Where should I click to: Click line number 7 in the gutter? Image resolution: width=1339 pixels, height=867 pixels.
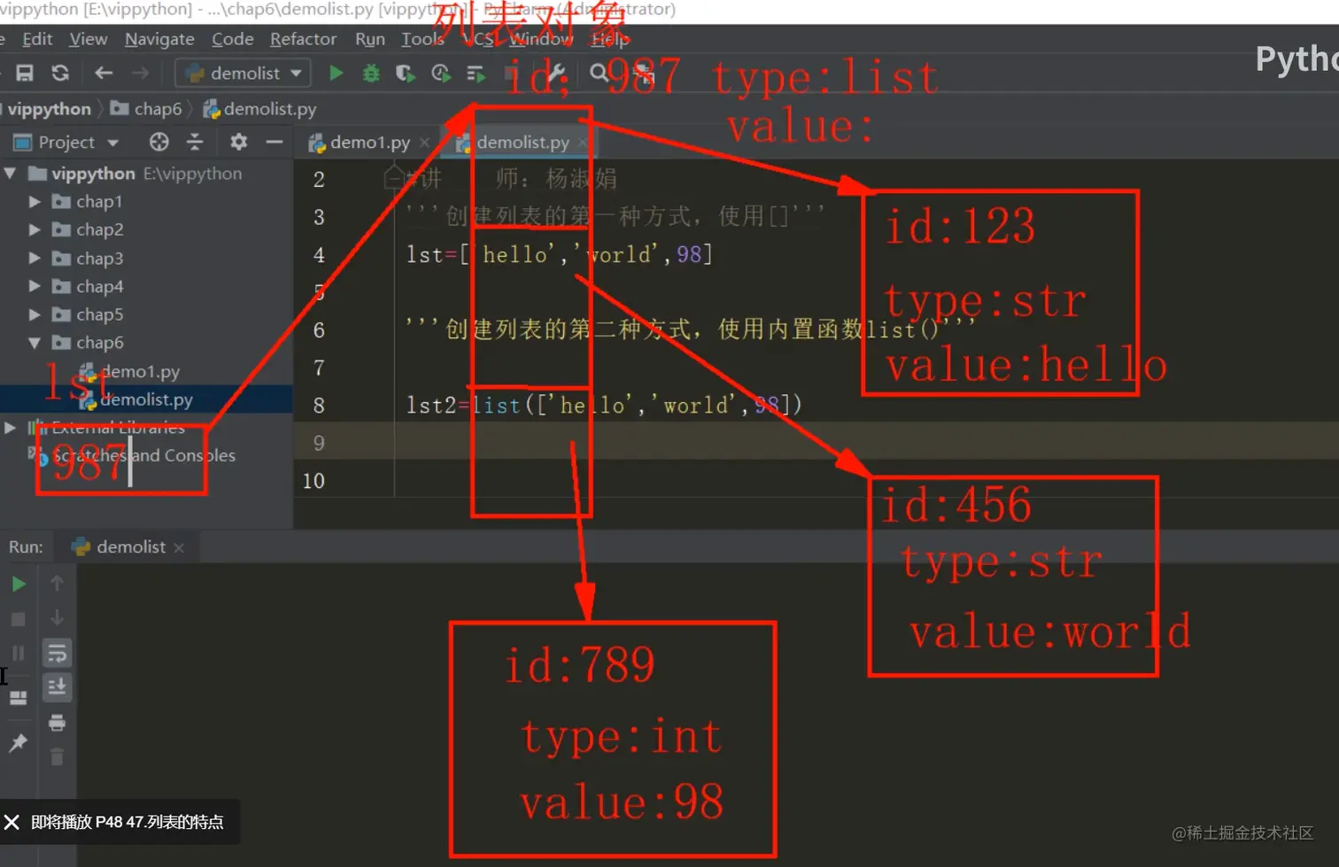(x=319, y=368)
